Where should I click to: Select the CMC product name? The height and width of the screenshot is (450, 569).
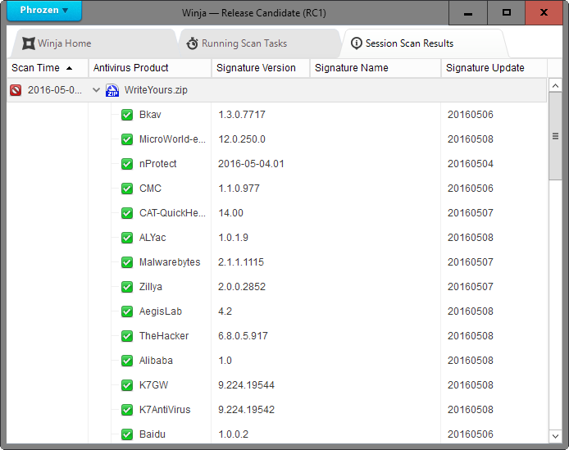coord(150,189)
